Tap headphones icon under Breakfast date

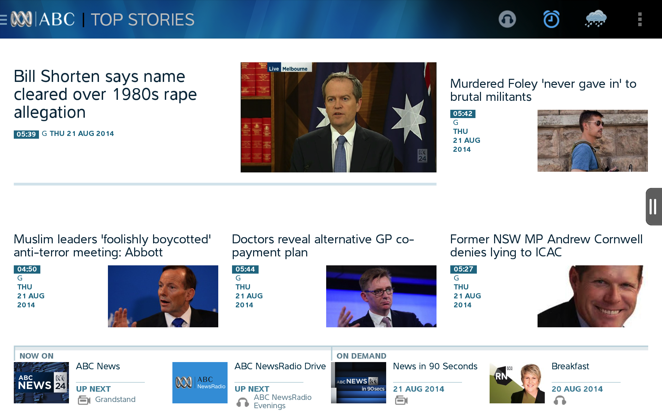(x=560, y=400)
